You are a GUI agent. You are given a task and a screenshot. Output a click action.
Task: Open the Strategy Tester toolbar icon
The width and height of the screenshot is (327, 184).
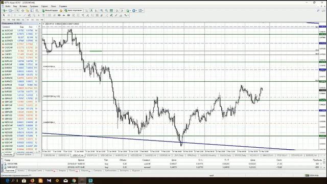tap(37, 10)
